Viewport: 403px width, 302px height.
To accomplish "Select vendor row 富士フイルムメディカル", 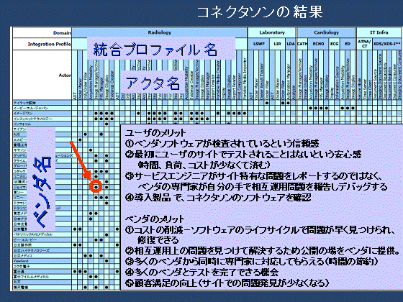I will (x=42, y=277).
